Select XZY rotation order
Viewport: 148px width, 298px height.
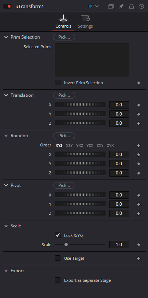(x=69, y=146)
